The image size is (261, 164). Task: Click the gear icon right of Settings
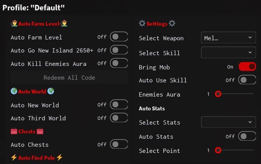click(172, 24)
